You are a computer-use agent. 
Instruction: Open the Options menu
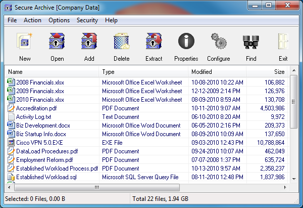[59, 20]
